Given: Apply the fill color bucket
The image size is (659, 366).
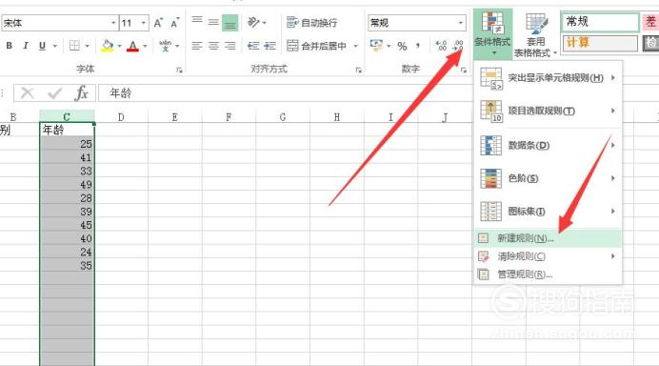Looking at the screenshot, I should [x=108, y=46].
